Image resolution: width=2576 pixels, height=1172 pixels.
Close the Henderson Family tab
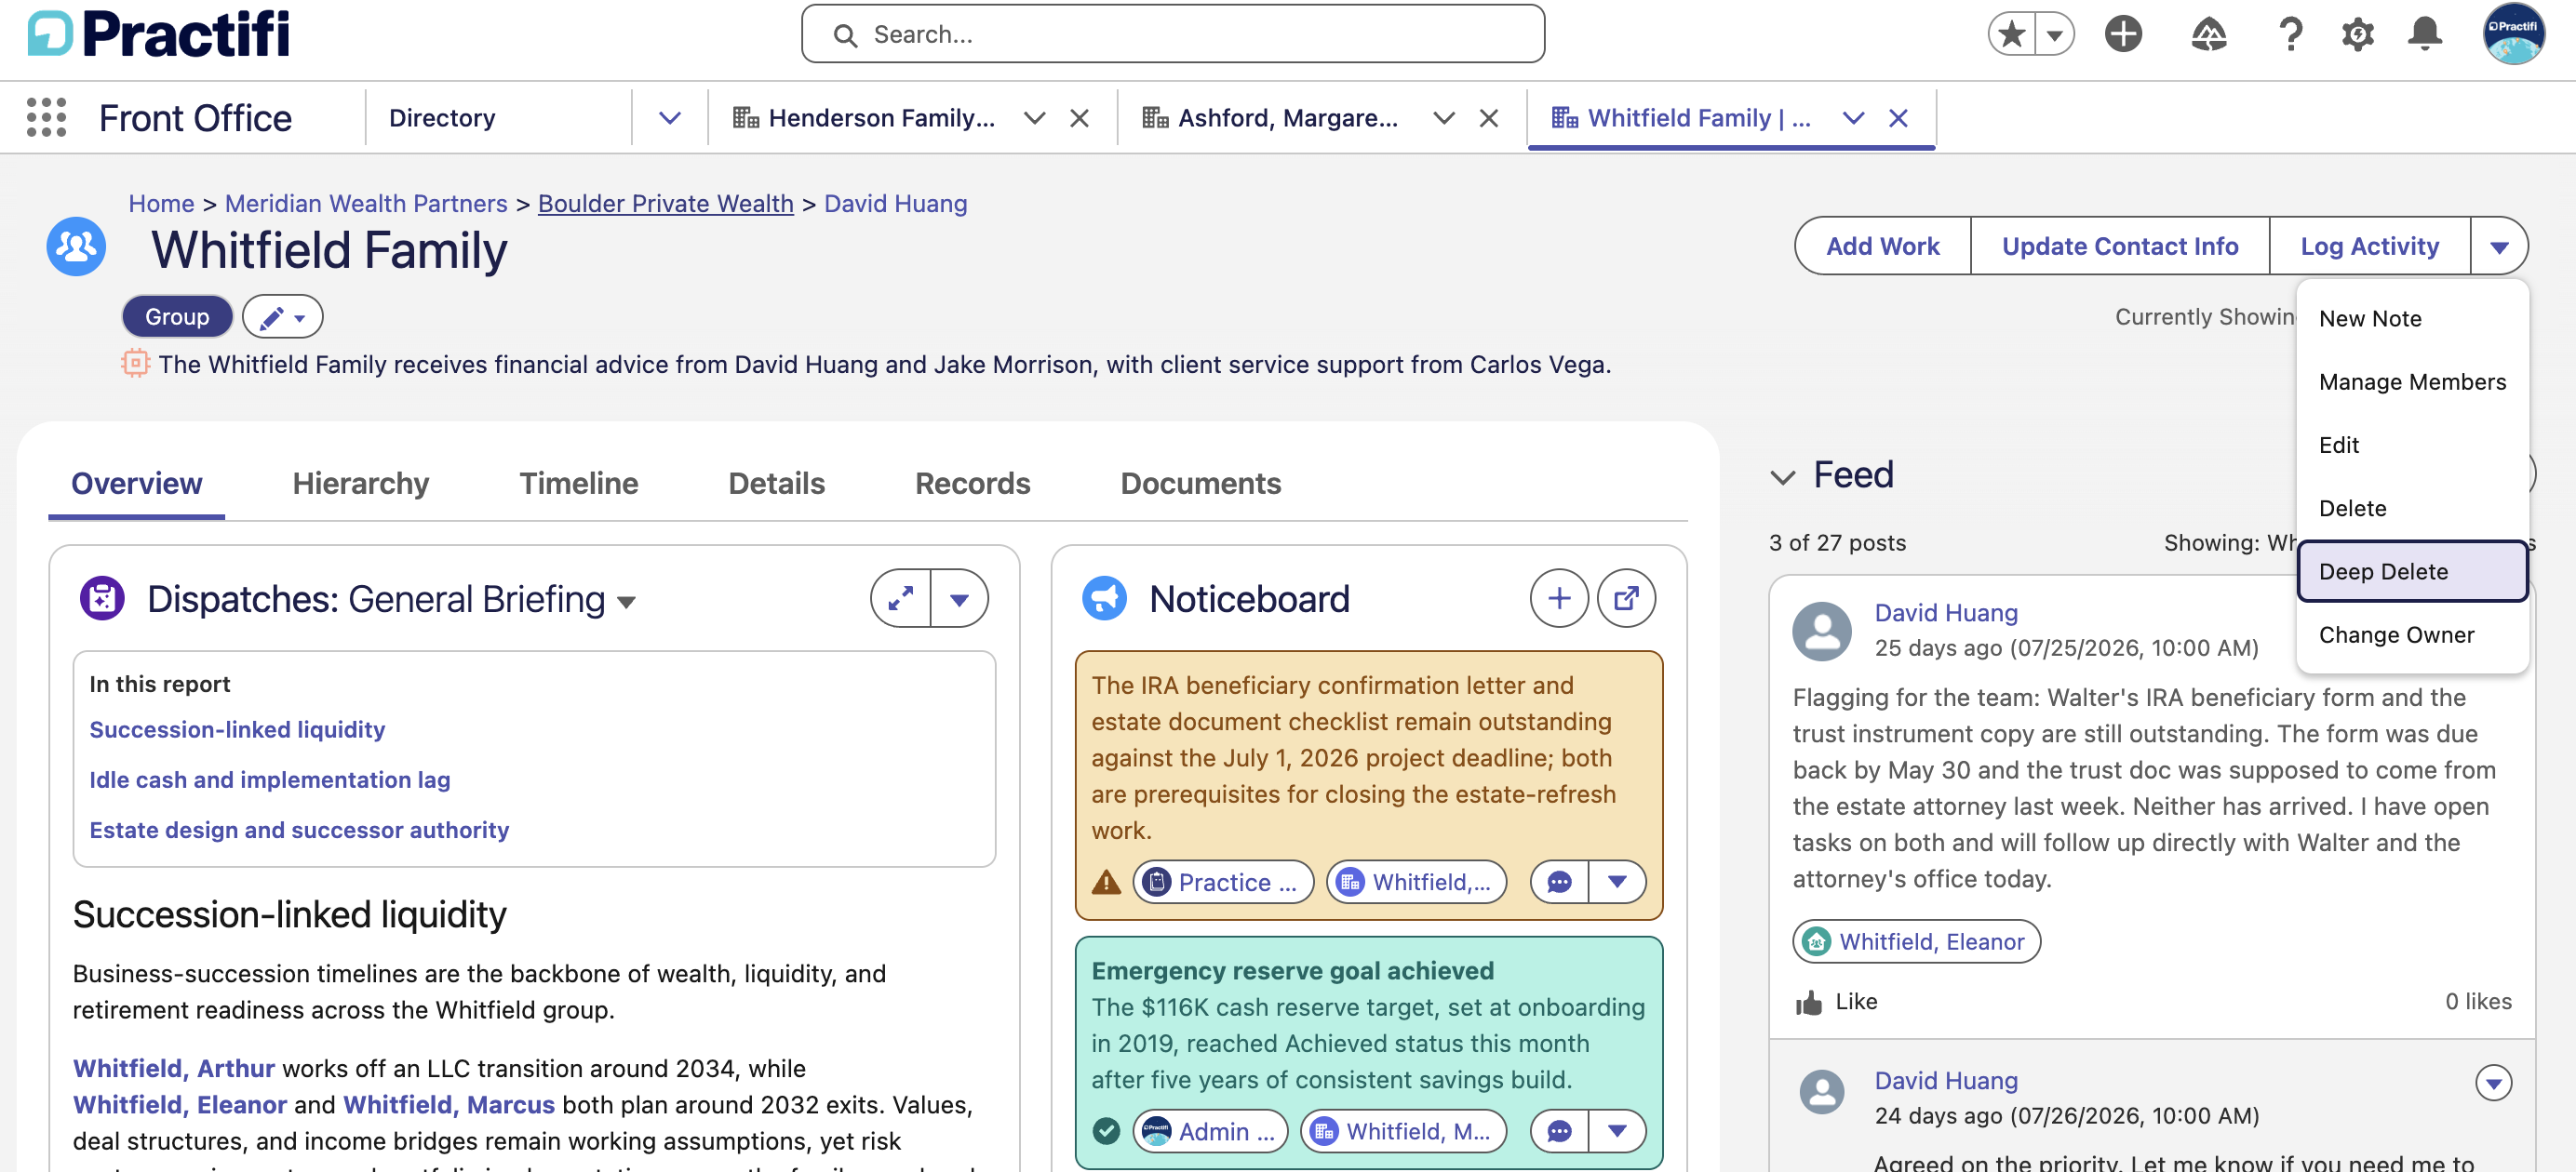(x=1079, y=118)
